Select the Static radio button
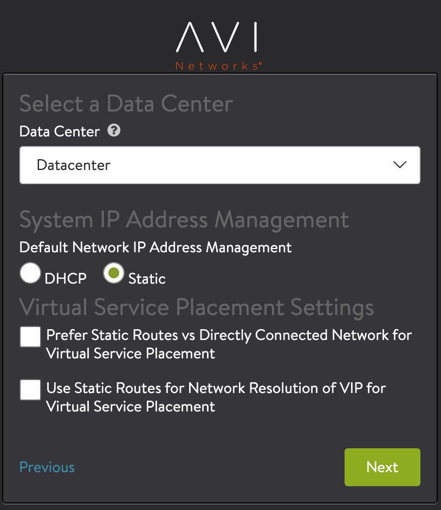This screenshot has height=510, width=441. click(114, 273)
